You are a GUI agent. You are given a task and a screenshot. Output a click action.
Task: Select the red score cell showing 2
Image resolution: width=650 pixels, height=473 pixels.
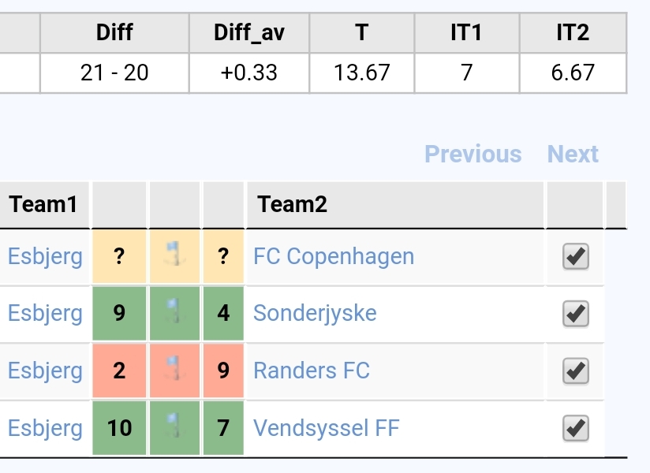click(x=119, y=371)
